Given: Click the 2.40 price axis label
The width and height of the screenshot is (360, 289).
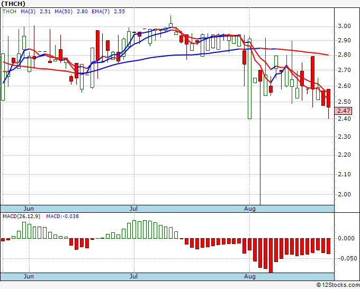Looking at the screenshot, I should point(344,119).
